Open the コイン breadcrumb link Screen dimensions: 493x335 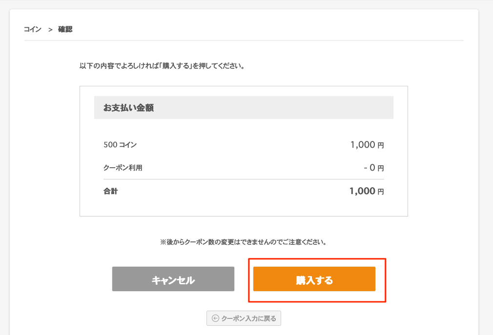[33, 29]
